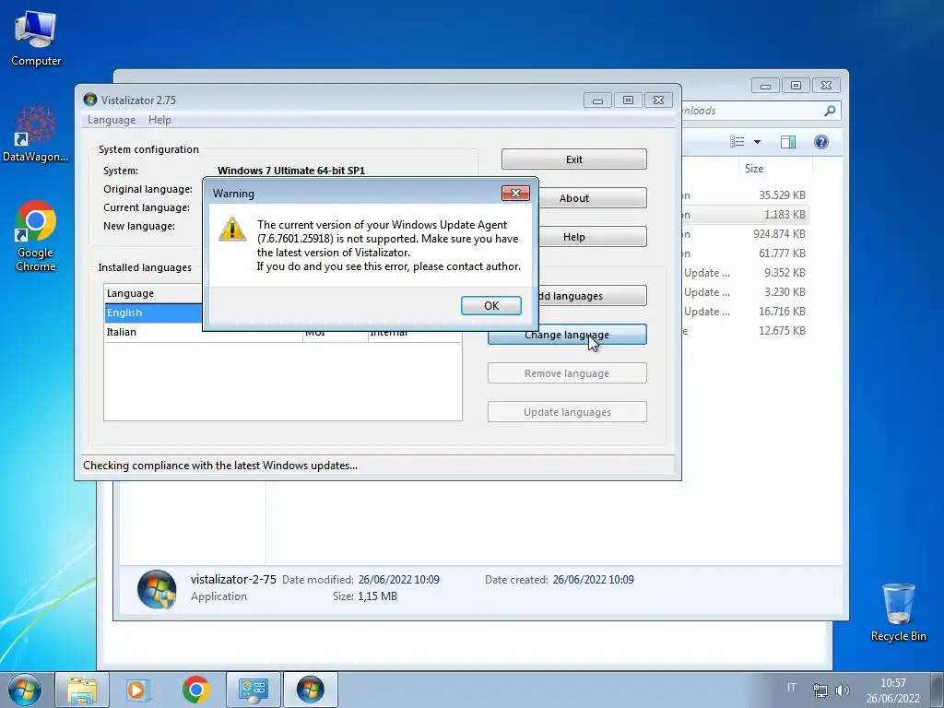The width and height of the screenshot is (944, 708).
Task: Click the yellow warning triangle icon
Action: tap(231, 229)
